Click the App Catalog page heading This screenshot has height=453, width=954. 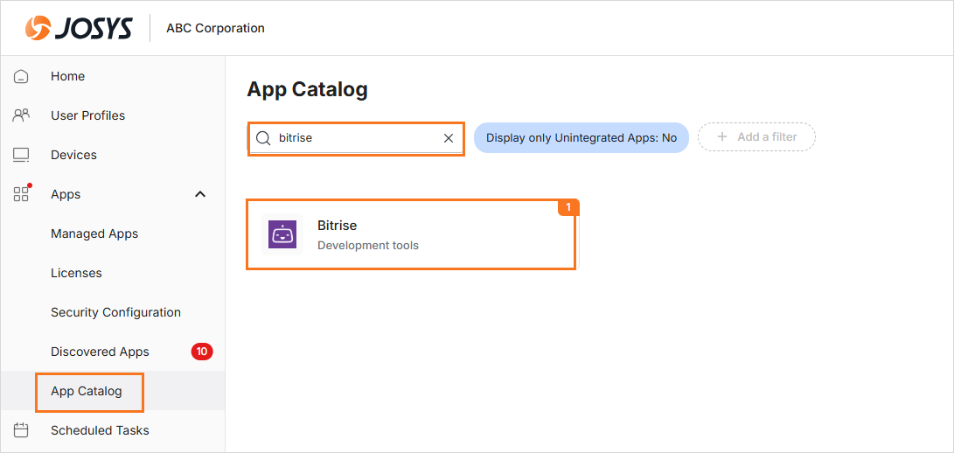(x=307, y=89)
